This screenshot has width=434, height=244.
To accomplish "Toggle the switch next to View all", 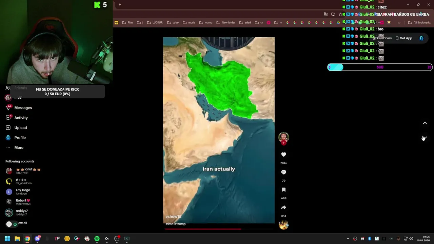I will click(12, 224).
